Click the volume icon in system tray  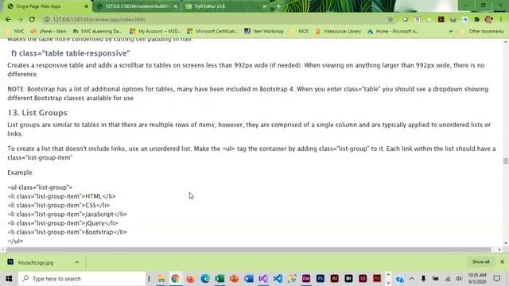459,279
